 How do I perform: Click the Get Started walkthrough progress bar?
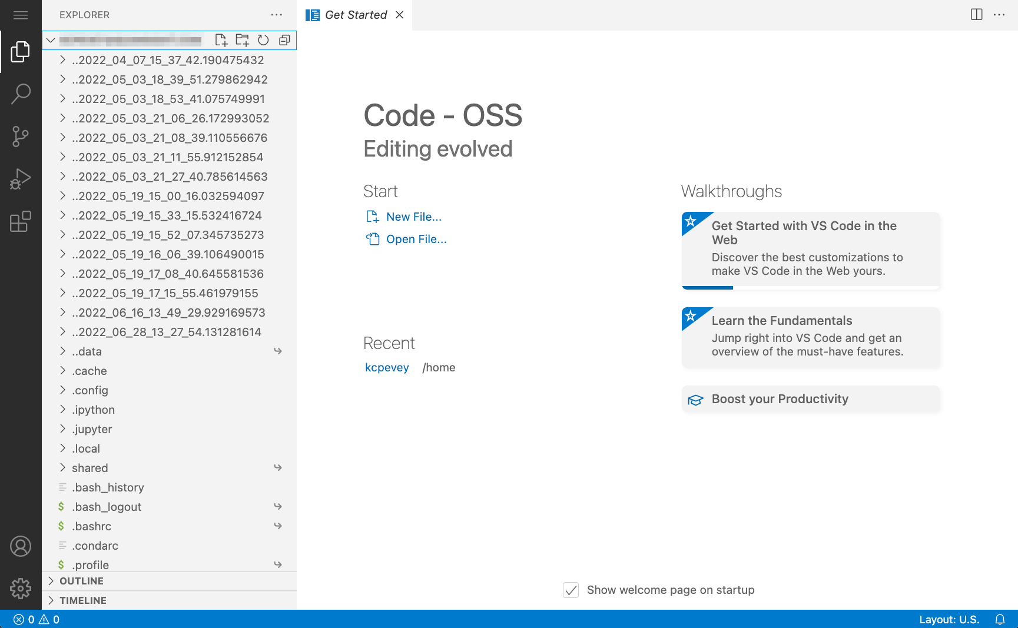tap(707, 287)
